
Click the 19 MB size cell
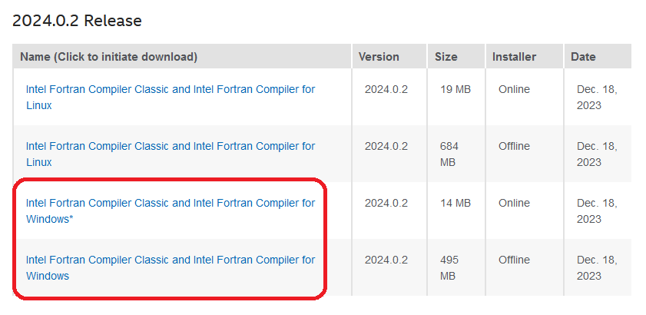[x=456, y=89]
